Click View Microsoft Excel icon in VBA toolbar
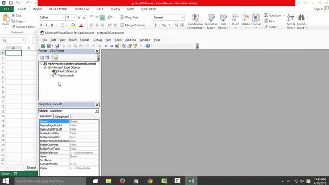 click(43, 46)
